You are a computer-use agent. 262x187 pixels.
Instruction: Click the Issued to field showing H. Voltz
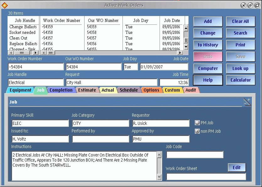click(x=40, y=139)
